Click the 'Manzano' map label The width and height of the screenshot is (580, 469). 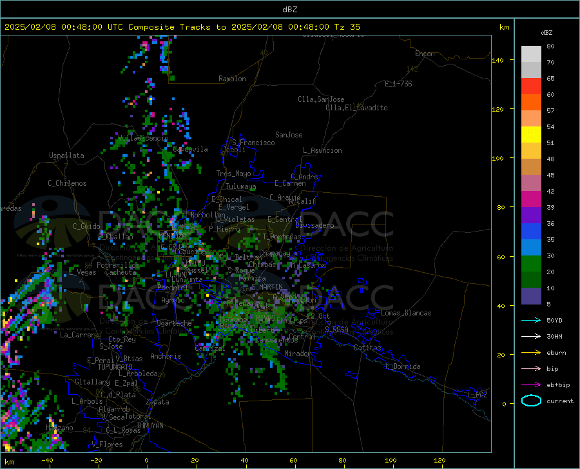59,428
